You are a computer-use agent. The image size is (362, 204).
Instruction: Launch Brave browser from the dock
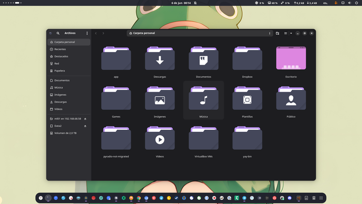click(x=131, y=198)
